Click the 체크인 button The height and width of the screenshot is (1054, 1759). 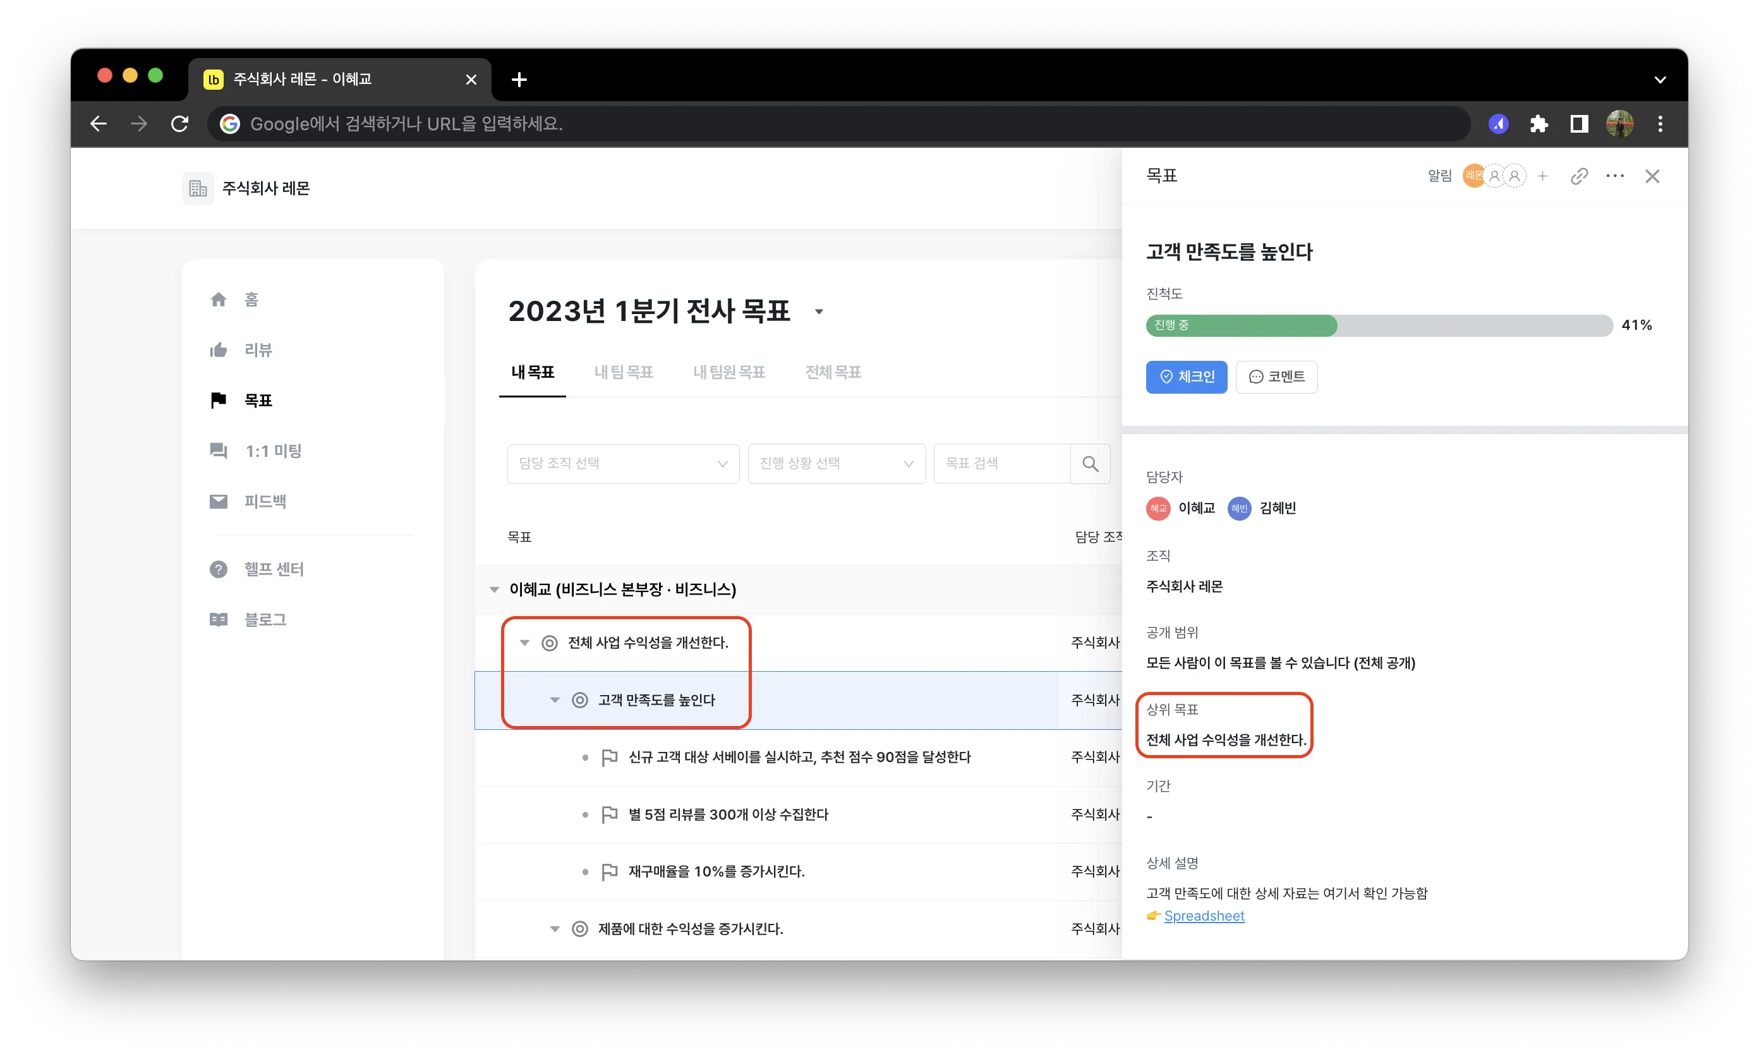point(1186,377)
